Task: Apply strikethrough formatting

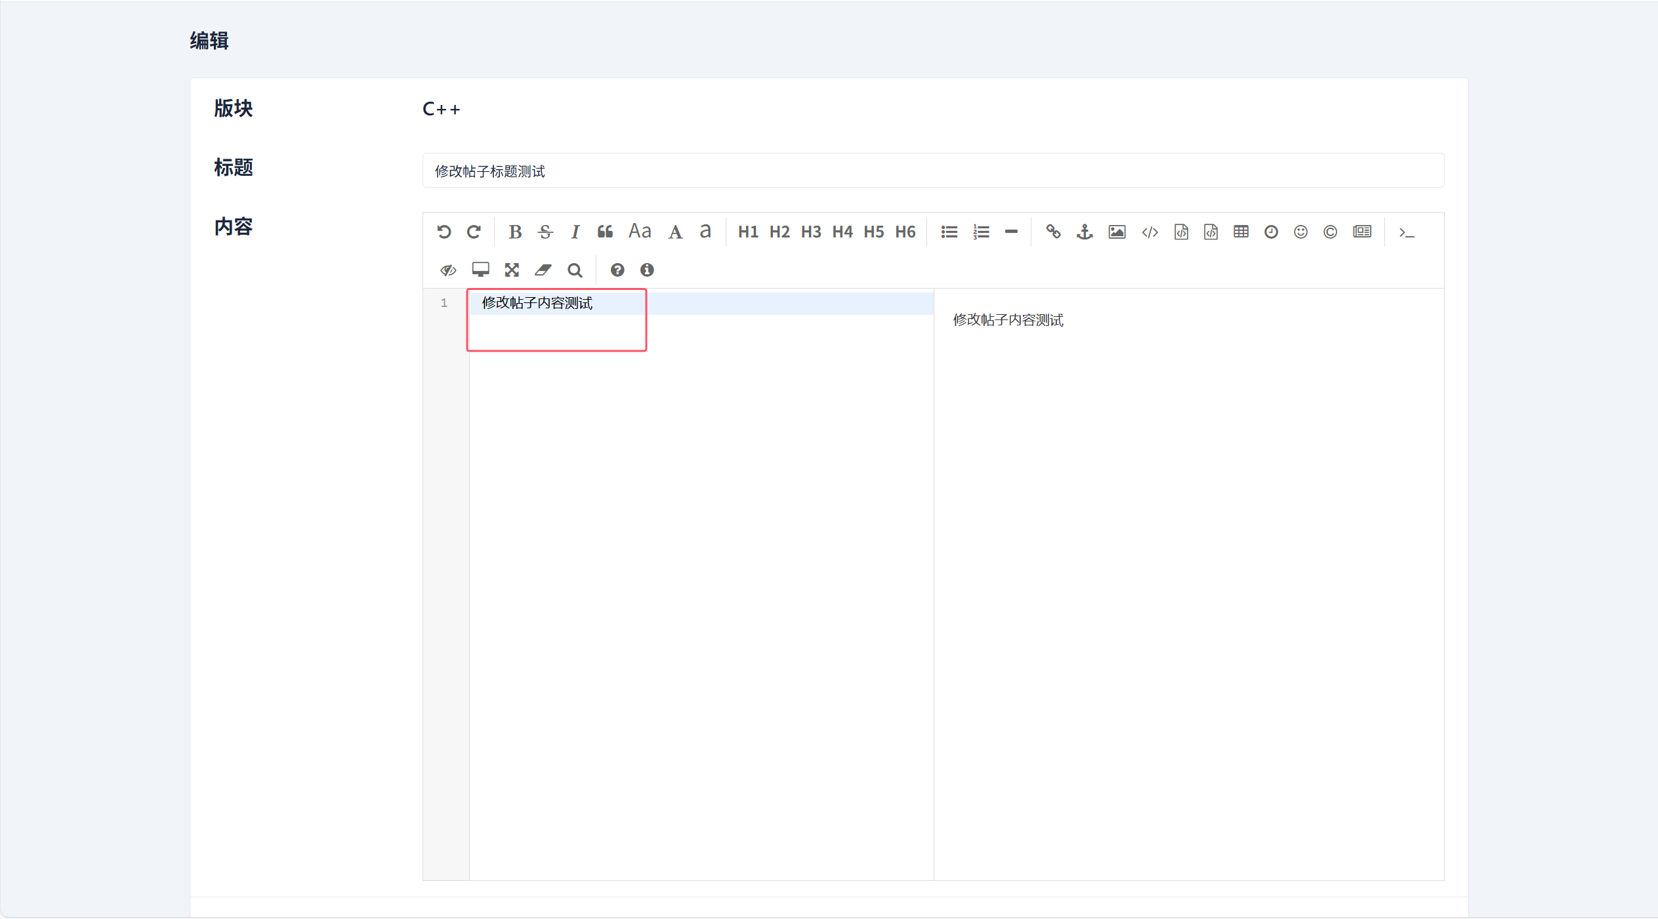Action: (545, 232)
